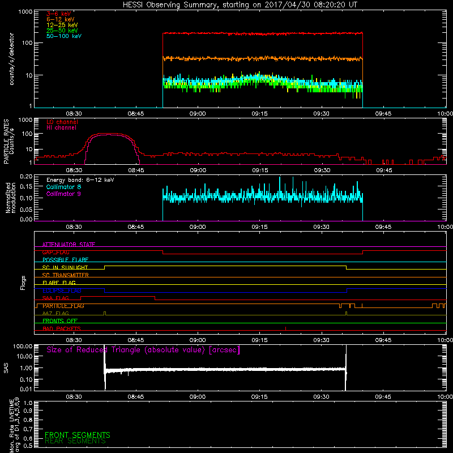Viewport: 453px width, 453px height.
Task: Click the particle rate hump peak
Action: click(x=108, y=134)
